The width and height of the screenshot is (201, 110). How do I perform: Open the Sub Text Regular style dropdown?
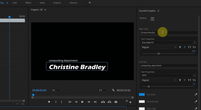pos(159,80)
